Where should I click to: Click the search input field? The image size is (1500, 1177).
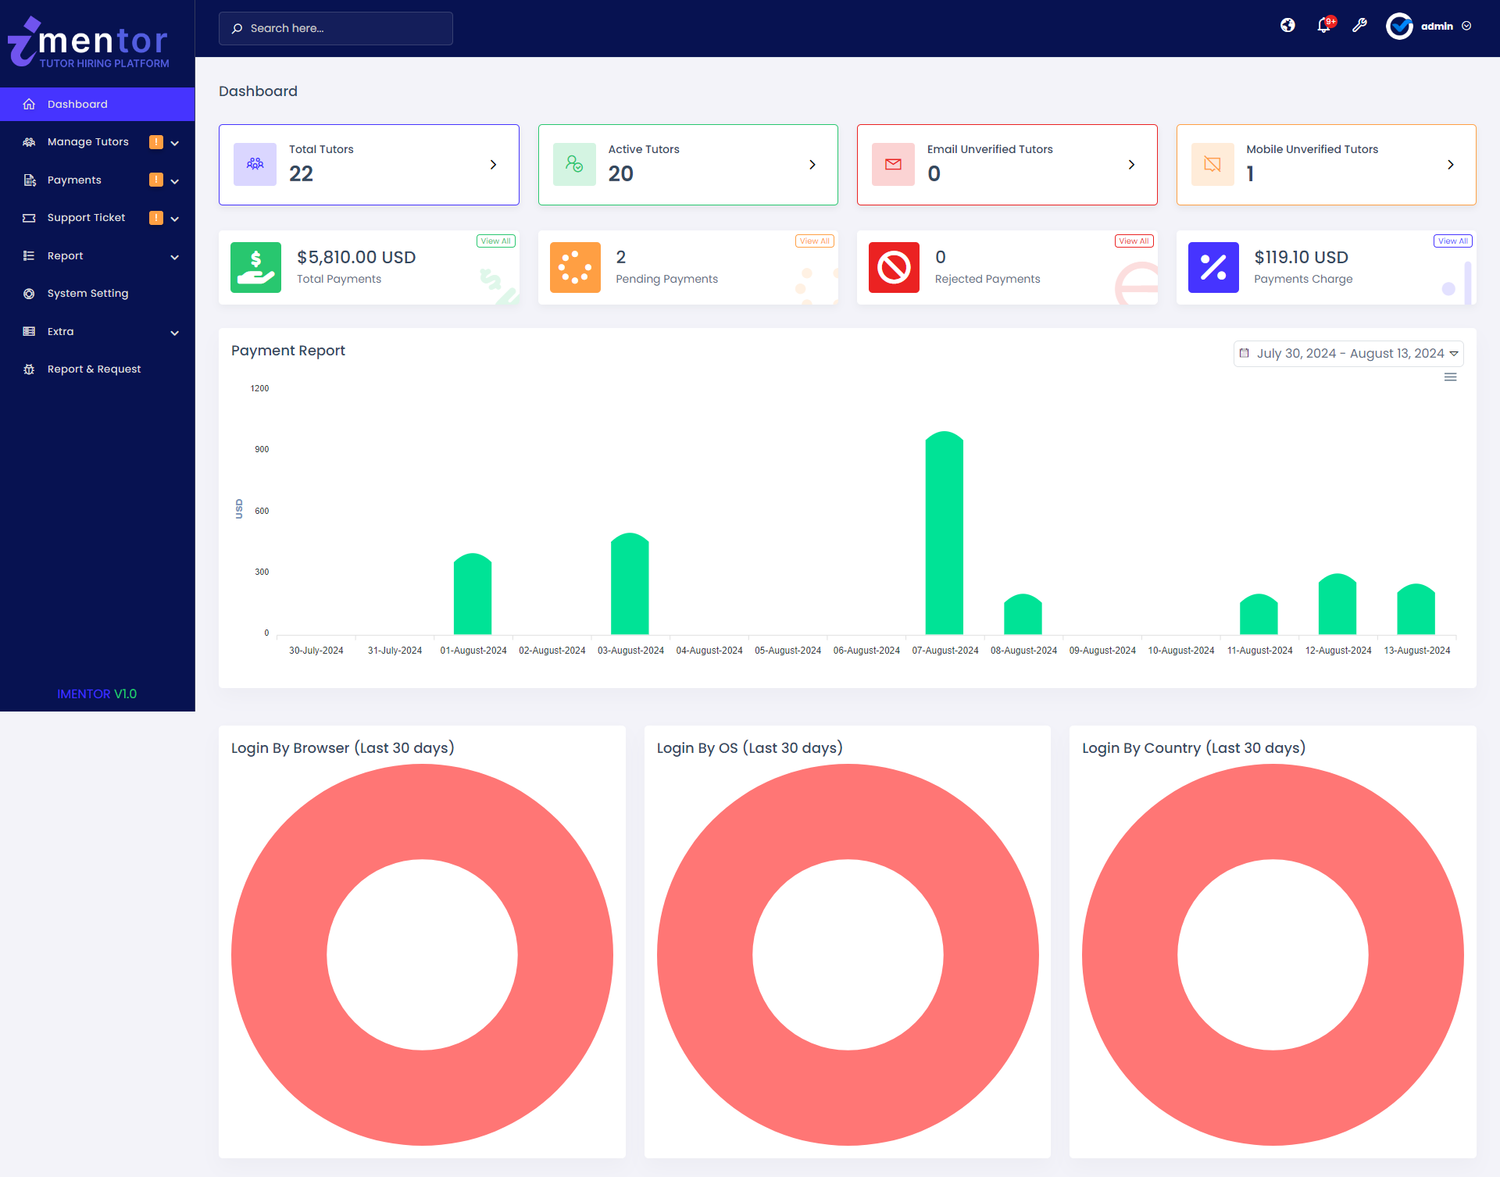point(336,28)
